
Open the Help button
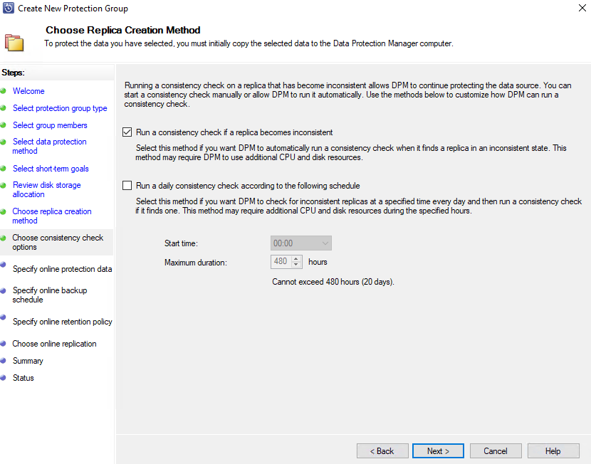(553, 450)
